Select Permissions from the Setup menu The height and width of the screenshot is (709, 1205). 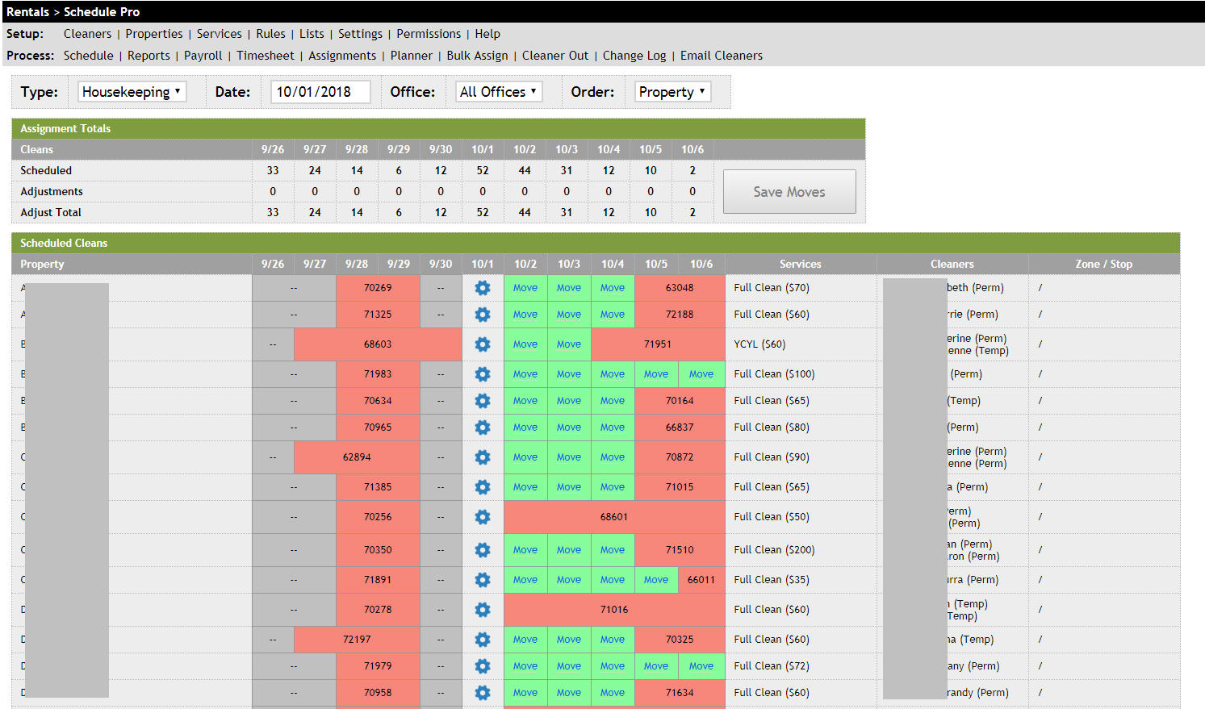pos(429,34)
